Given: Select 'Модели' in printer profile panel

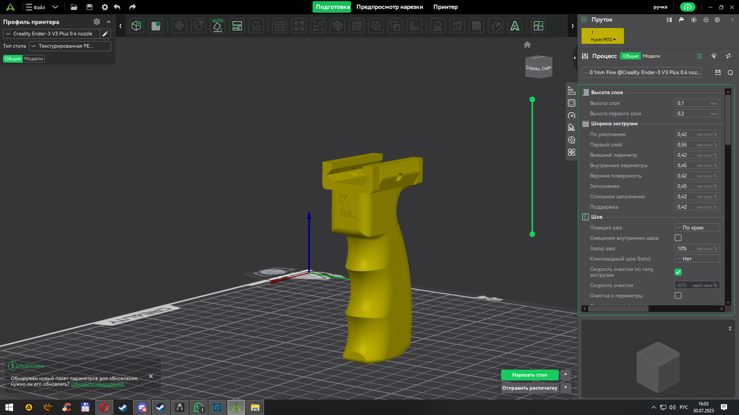Looking at the screenshot, I should [33, 59].
